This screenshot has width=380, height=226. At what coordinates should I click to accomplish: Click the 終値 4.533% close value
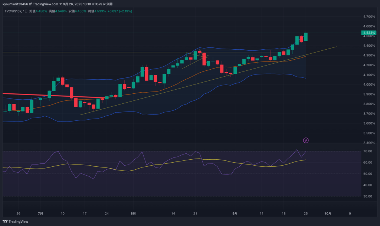pos(97,11)
